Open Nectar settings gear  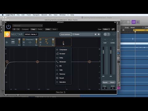tap(105, 34)
